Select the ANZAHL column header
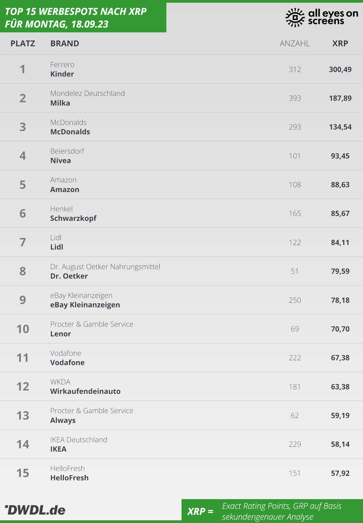The image size is (363, 523). pos(295,44)
